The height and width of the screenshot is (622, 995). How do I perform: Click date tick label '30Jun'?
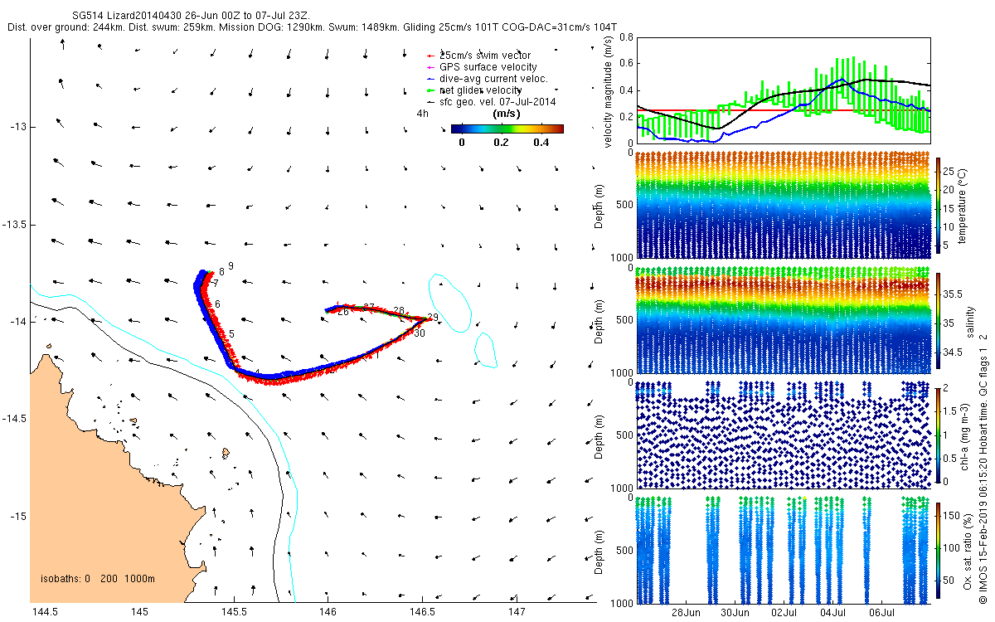pos(735,614)
